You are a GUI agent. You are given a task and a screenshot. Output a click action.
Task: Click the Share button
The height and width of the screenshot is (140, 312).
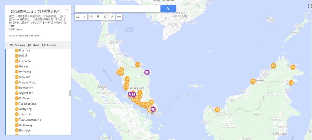[x=33, y=45]
